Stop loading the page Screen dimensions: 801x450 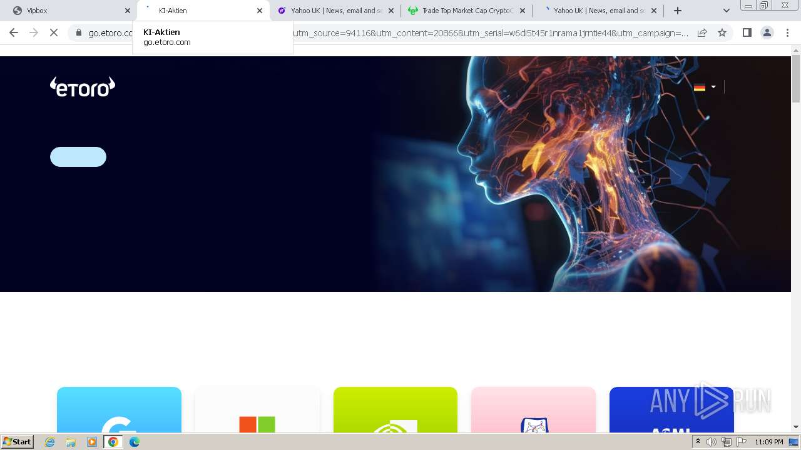coord(54,32)
